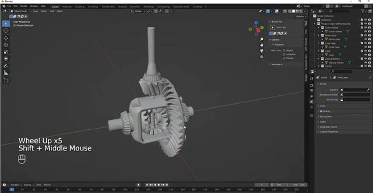Expand the Workspace panel
Image resolution: width=373 pixels, height=193 pixels.
(x=277, y=64)
